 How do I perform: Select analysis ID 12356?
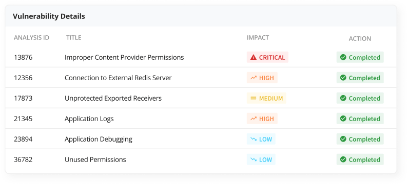[x=23, y=78]
